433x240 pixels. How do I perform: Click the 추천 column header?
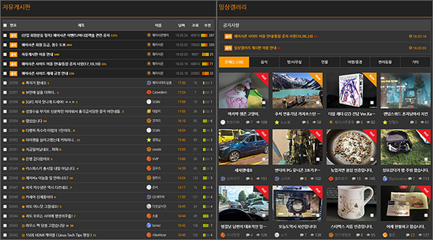(207, 25)
